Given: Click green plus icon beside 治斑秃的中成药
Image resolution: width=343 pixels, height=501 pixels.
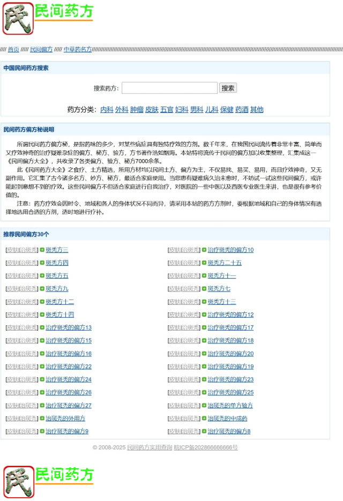Looking at the screenshot, I should (204, 418).
